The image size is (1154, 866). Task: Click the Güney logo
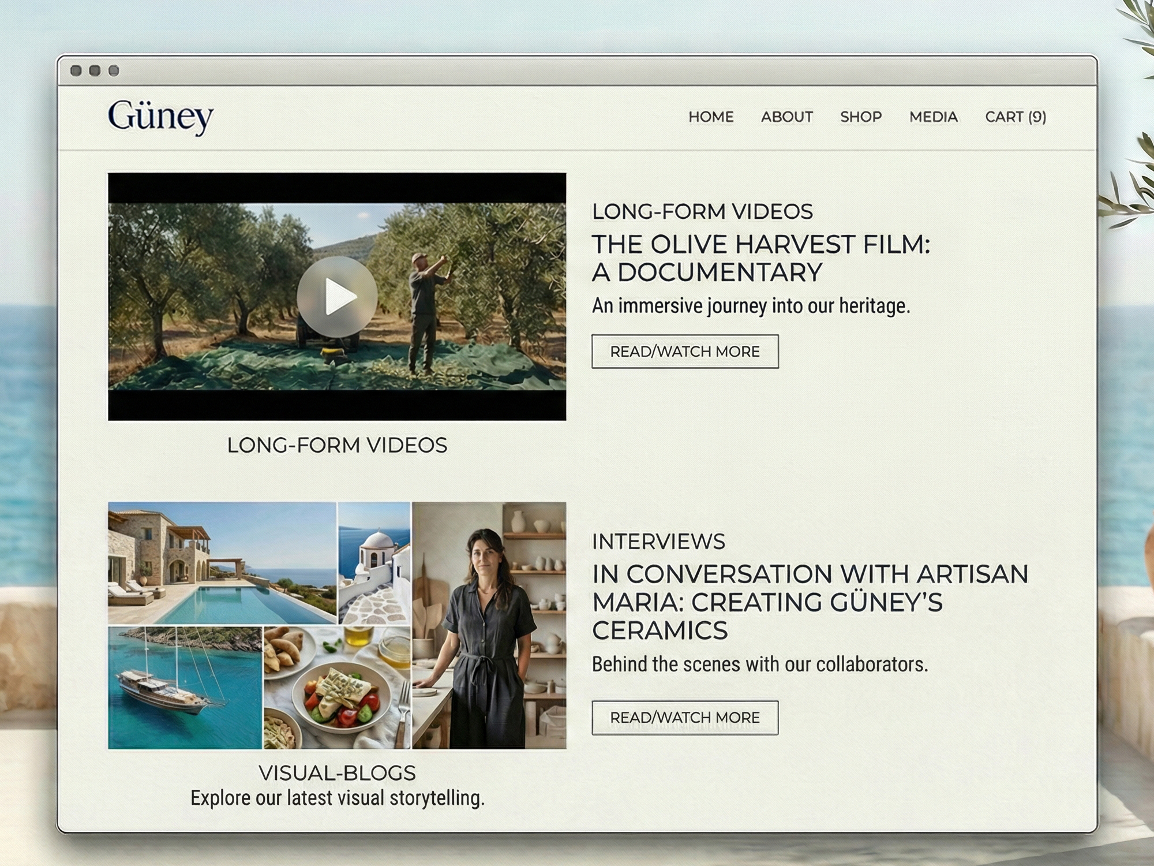tap(160, 117)
